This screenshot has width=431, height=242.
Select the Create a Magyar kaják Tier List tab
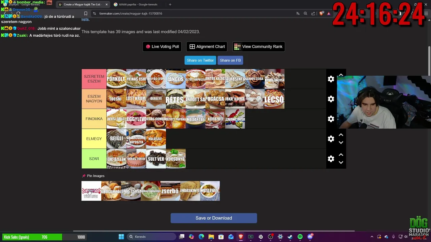point(82,4)
